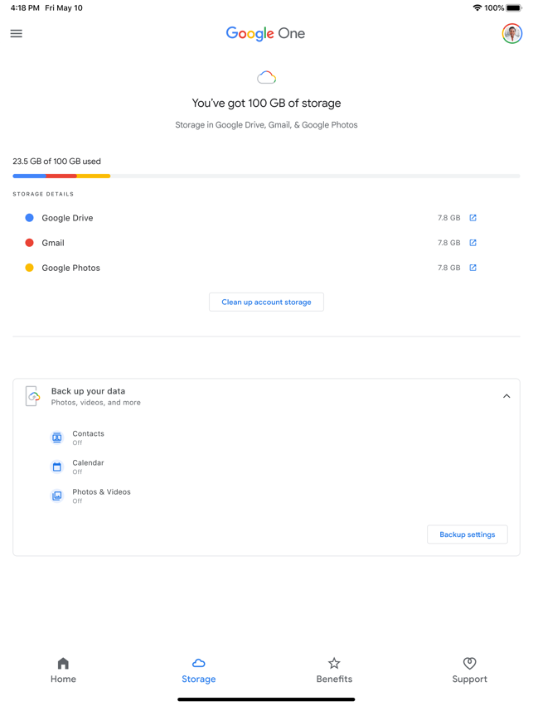
Task: Tap the Calendar backup icon
Action: click(57, 467)
